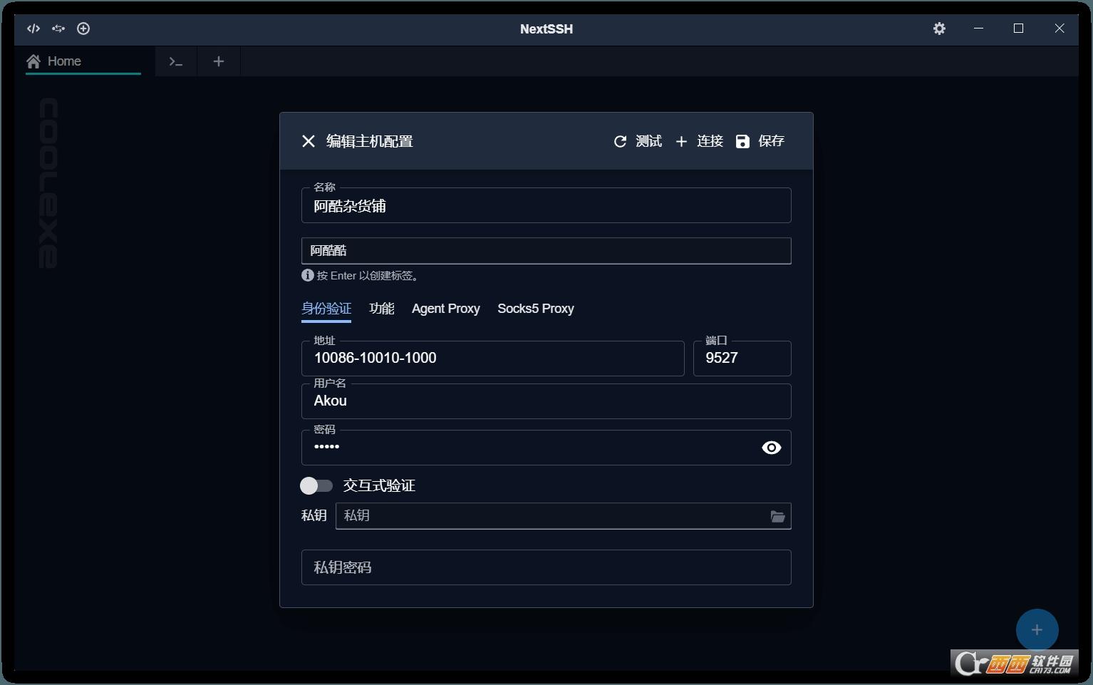Click the tag input containing 阿酷酷
The image size is (1093, 685).
click(546, 251)
